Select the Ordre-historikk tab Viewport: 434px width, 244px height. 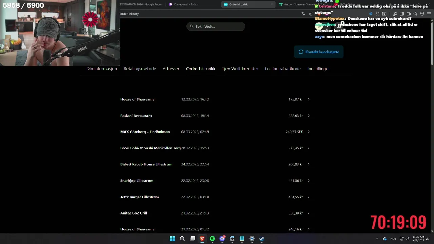pos(201,69)
